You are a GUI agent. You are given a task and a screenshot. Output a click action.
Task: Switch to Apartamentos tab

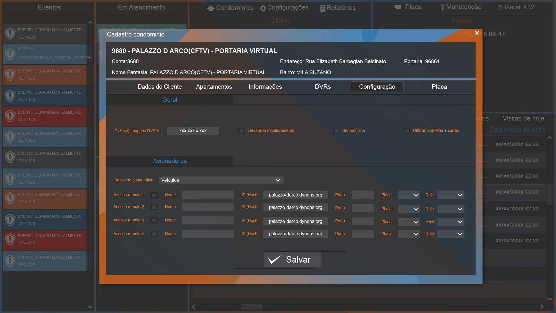point(214,87)
